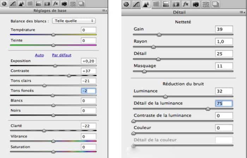This screenshot has height=158, width=247.
Task: Switch to Basic icon in Détail panel
Action: (126, 4)
